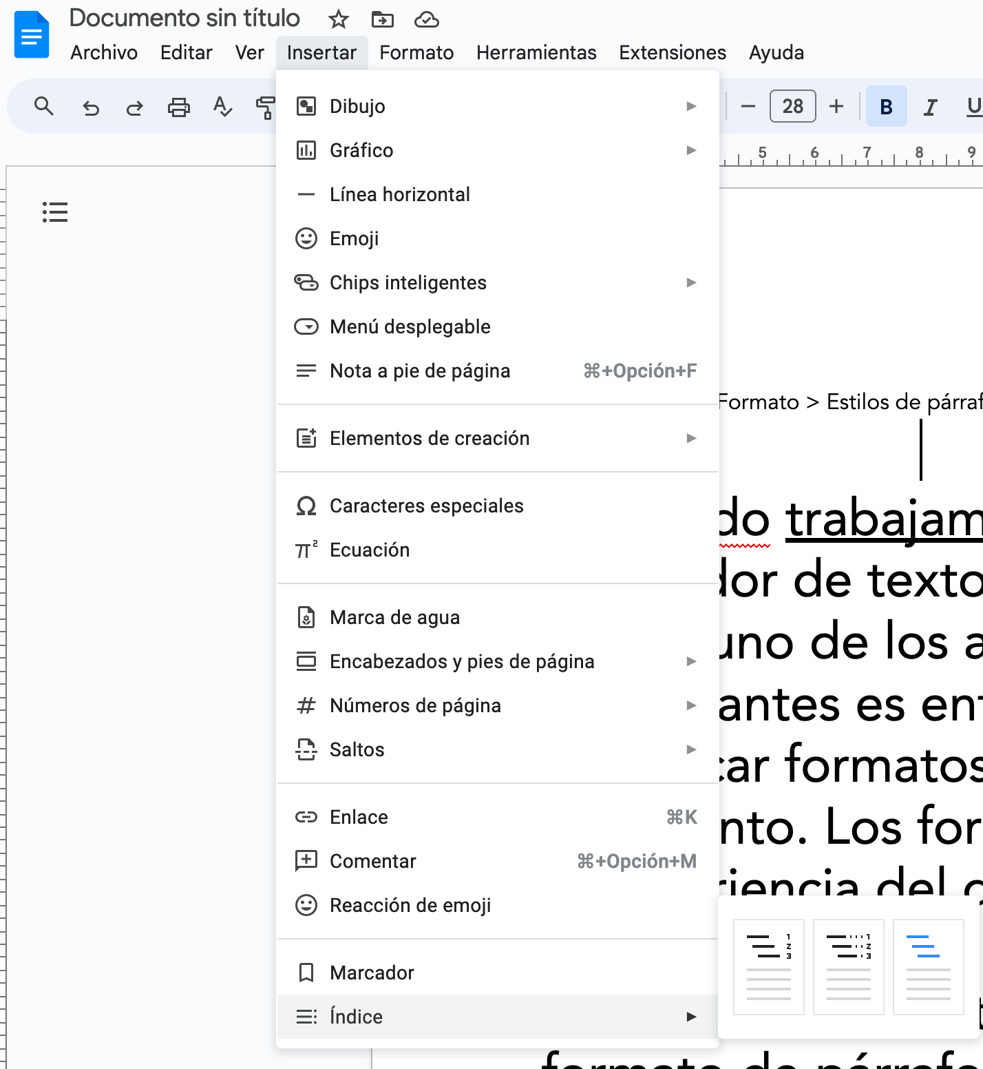983x1069 pixels.
Task: Toggle italic formatting on
Action: tap(929, 106)
